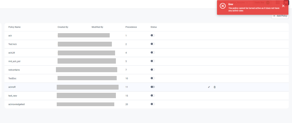The image size is (292, 123).
Task: Switch on mid_ack_pol policy status
Action: coord(153,61)
